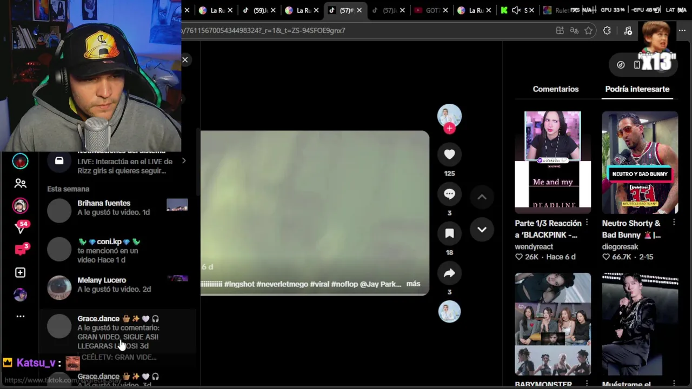Expand system notifications with the right chevron
The image size is (692, 389).
[x=184, y=161]
